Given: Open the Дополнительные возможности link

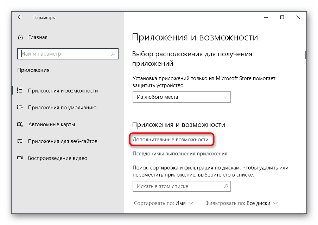Looking at the screenshot, I should (171, 140).
